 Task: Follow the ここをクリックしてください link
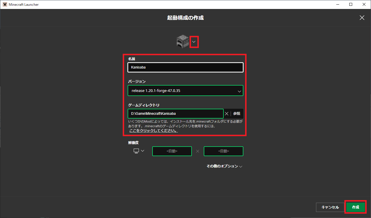point(153,131)
